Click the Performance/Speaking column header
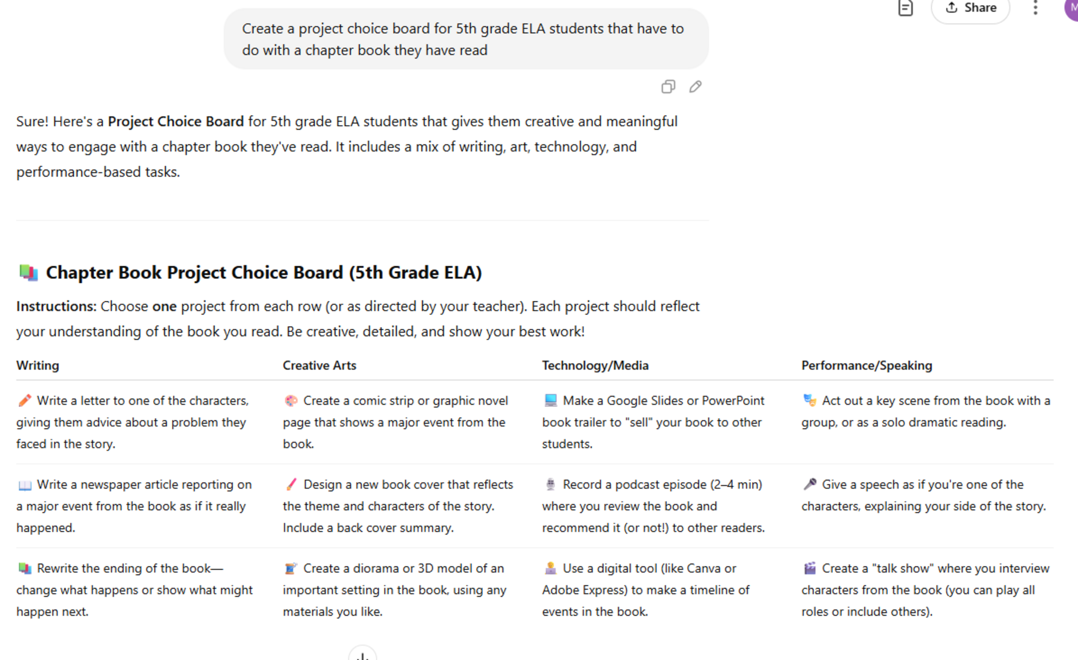The image size is (1078, 660). 866,365
